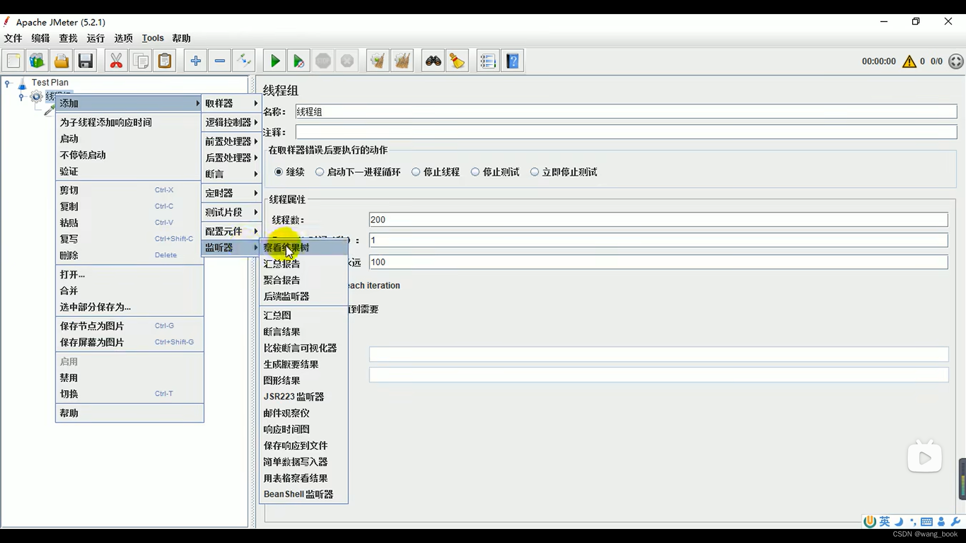Select the 停止测试 radio button
The image size is (966, 543).
pos(475,172)
